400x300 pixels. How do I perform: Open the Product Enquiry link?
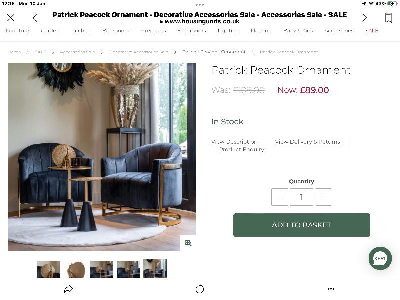(x=242, y=149)
